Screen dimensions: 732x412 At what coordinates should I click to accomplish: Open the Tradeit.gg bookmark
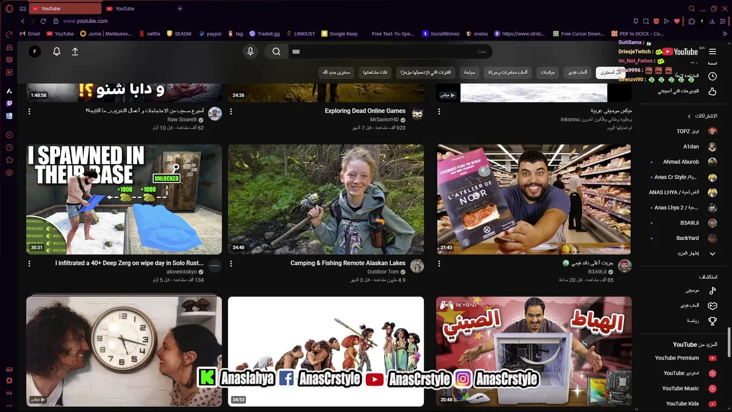[x=264, y=34]
